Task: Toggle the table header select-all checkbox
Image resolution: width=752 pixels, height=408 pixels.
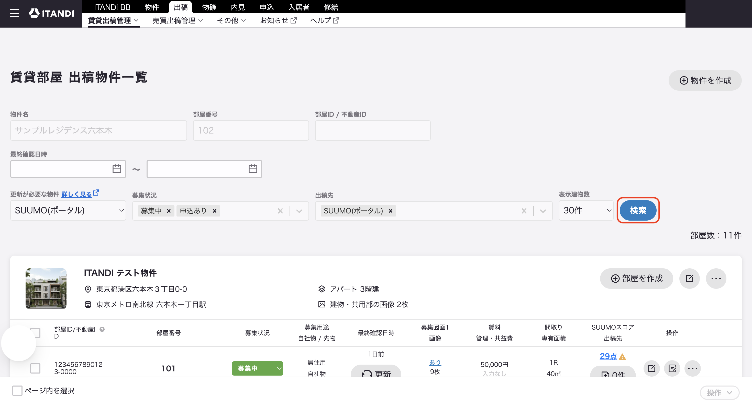Action: (x=35, y=333)
